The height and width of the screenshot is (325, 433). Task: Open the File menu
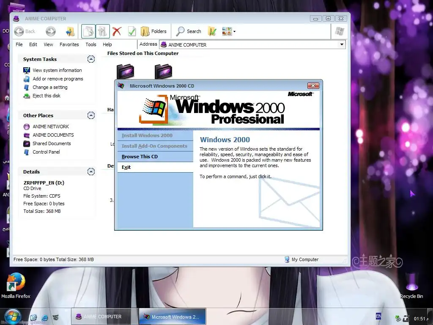point(19,44)
